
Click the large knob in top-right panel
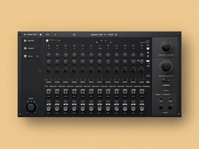pos(166,46)
